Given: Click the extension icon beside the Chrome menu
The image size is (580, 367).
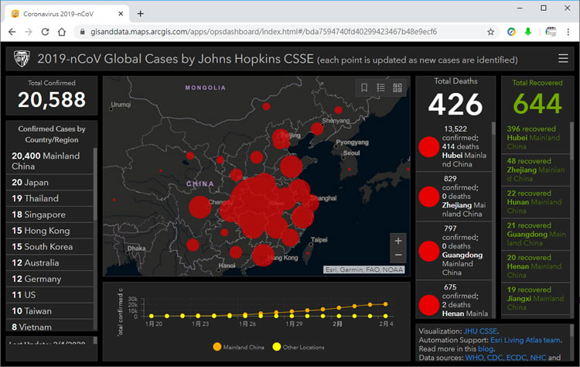Looking at the screenshot, I should [551, 32].
